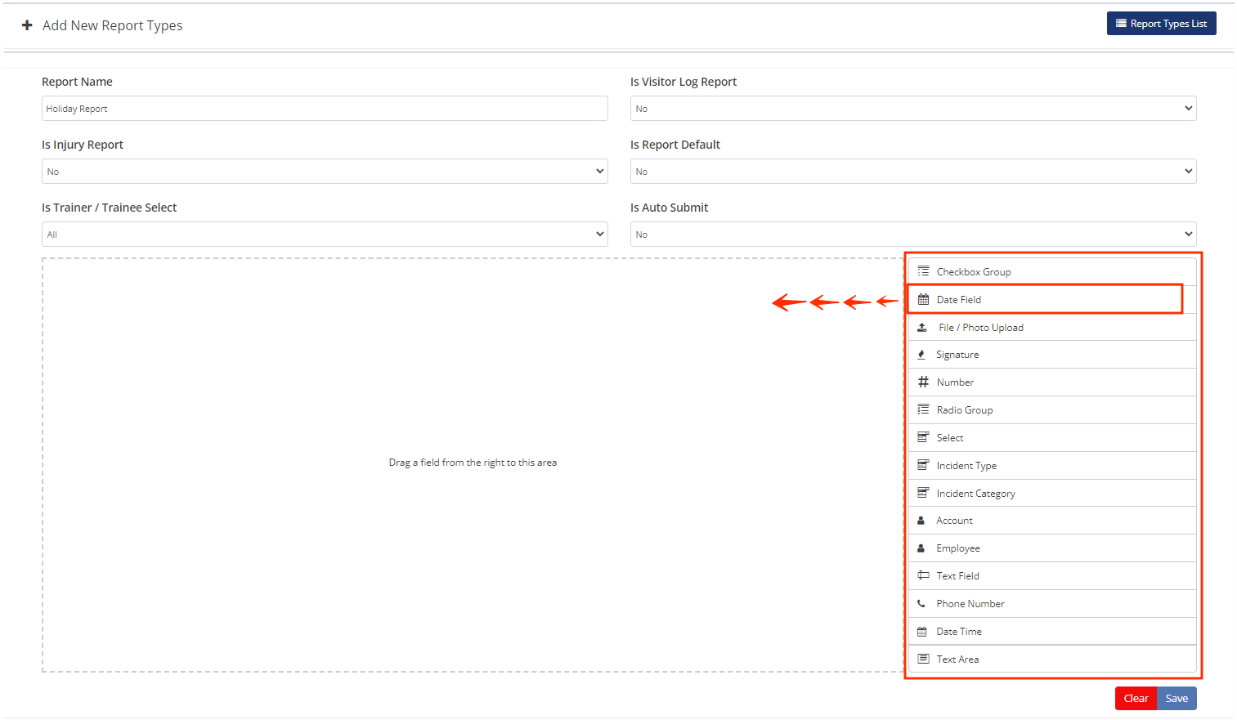Click the Signature pen icon
1237x720 pixels.
click(921, 355)
